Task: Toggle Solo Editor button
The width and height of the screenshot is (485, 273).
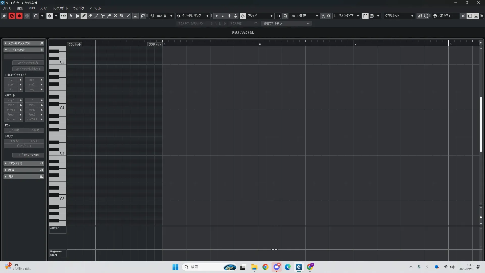Action: click(12, 16)
